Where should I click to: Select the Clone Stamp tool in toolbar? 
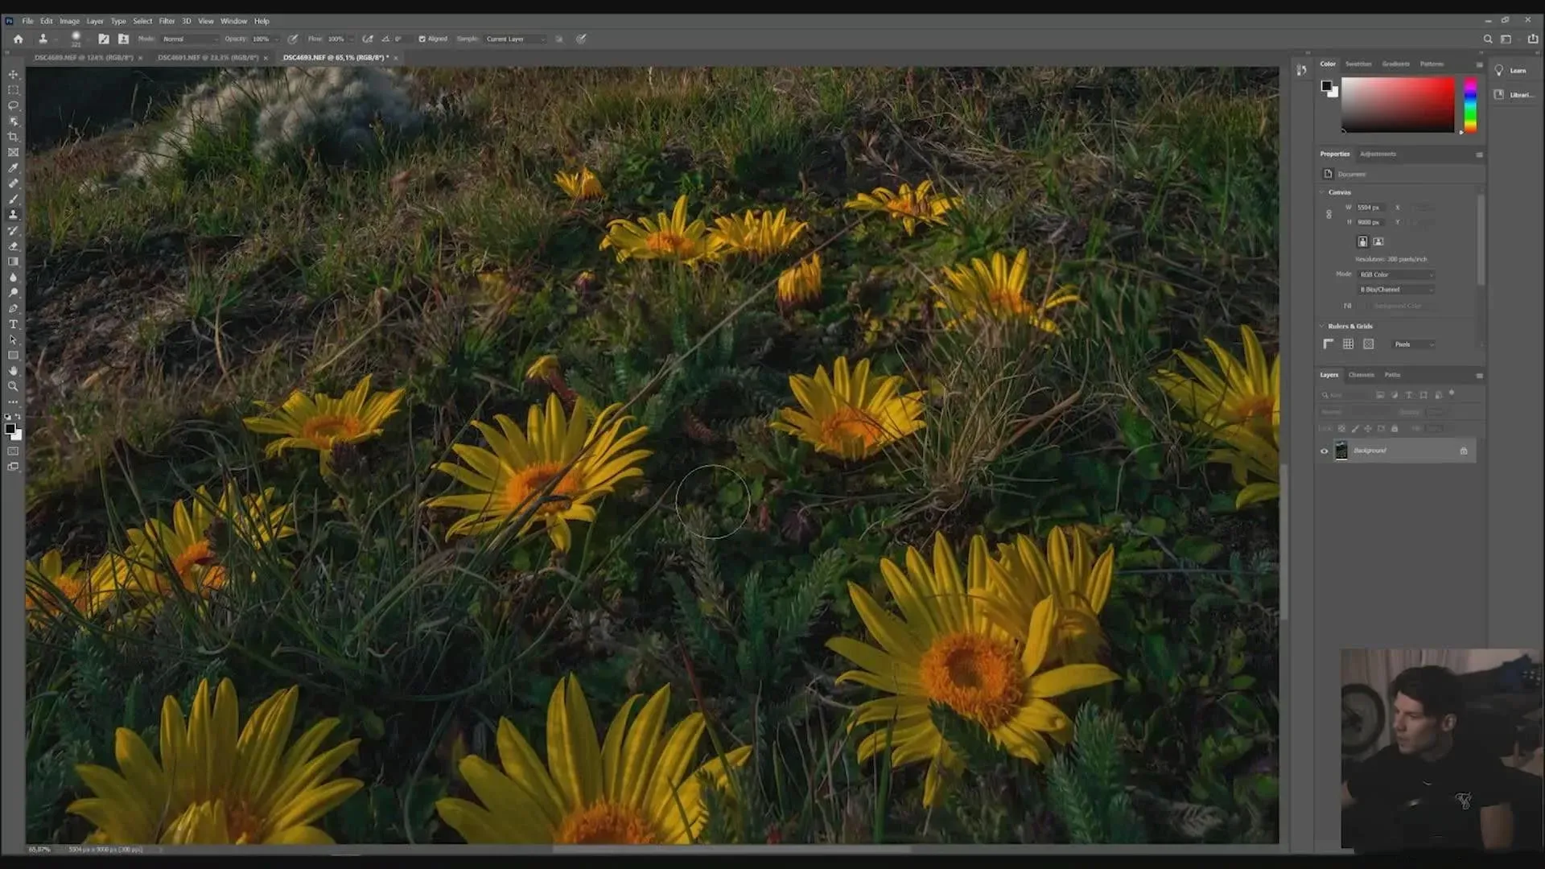13,215
